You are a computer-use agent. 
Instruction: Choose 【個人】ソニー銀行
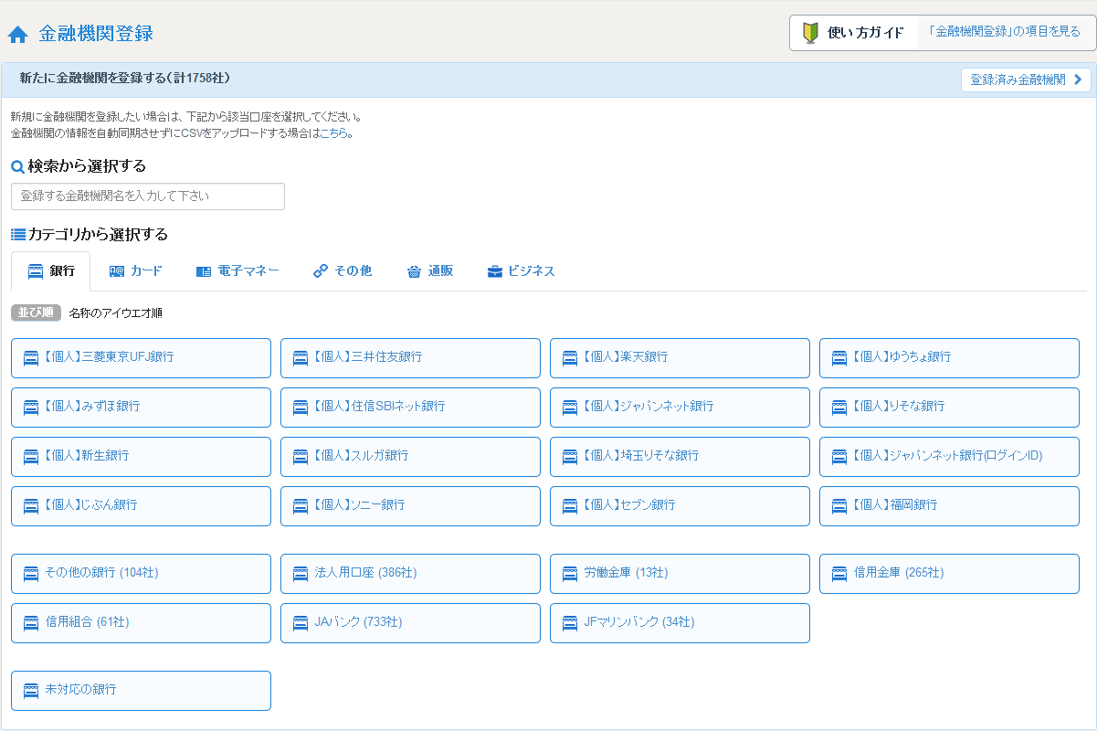pos(410,506)
